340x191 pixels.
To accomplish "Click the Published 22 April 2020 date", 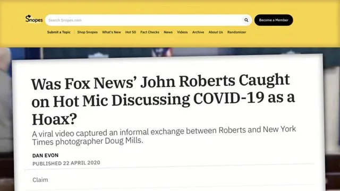I will [x=66, y=163].
